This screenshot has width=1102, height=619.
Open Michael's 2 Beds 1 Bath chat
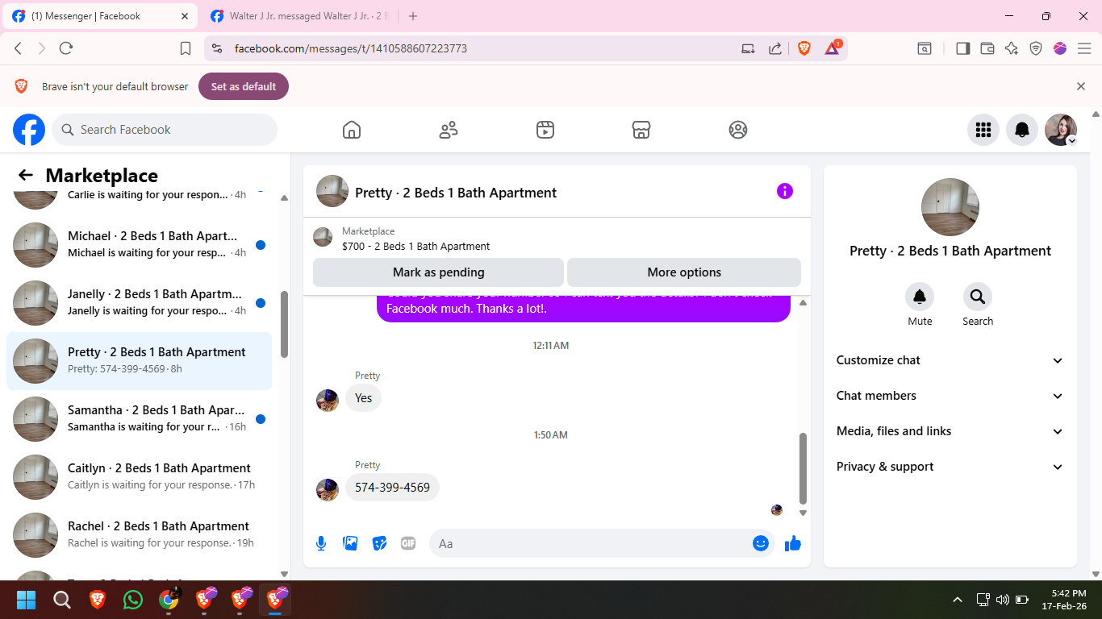pos(140,245)
